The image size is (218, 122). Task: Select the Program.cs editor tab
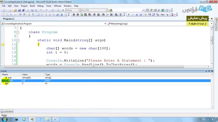click(8, 19)
